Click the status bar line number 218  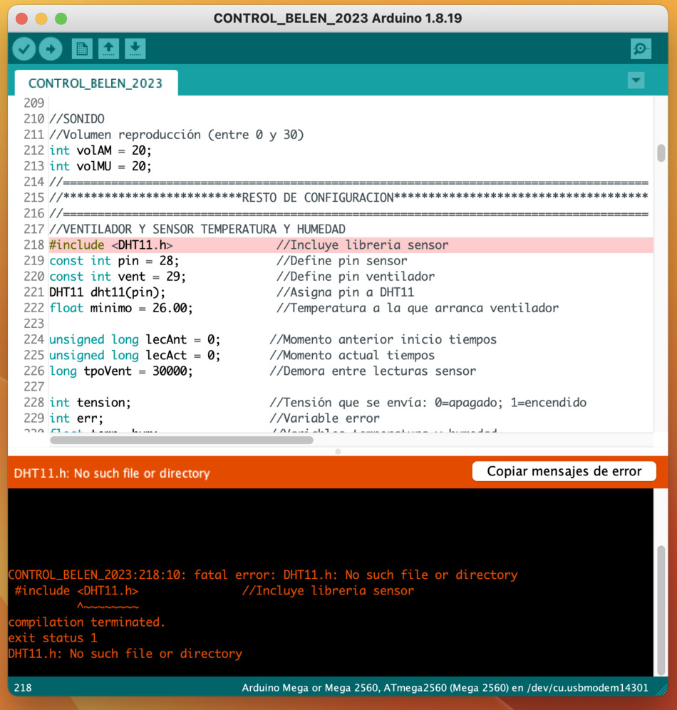[23, 688]
